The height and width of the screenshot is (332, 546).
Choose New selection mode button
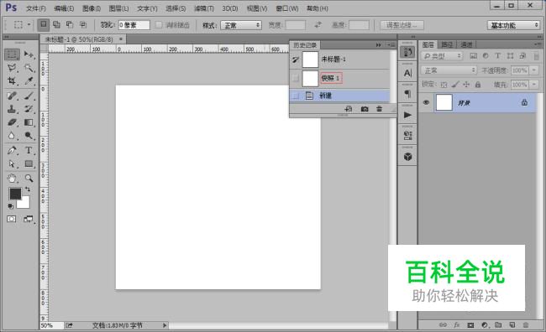[x=43, y=24]
